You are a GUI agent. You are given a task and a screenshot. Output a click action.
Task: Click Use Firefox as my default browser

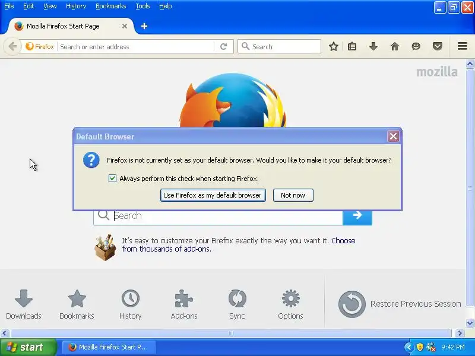[x=213, y=195]
